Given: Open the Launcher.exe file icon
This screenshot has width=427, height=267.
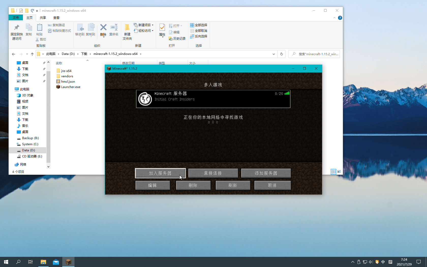Looking at the screenshot, I should tap(58, 87).
